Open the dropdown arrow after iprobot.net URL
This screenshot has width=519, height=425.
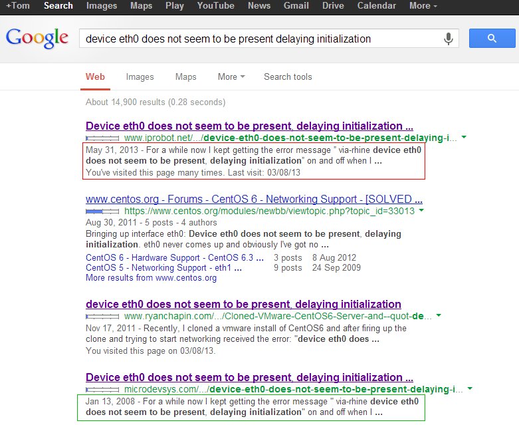coord(464,137)
